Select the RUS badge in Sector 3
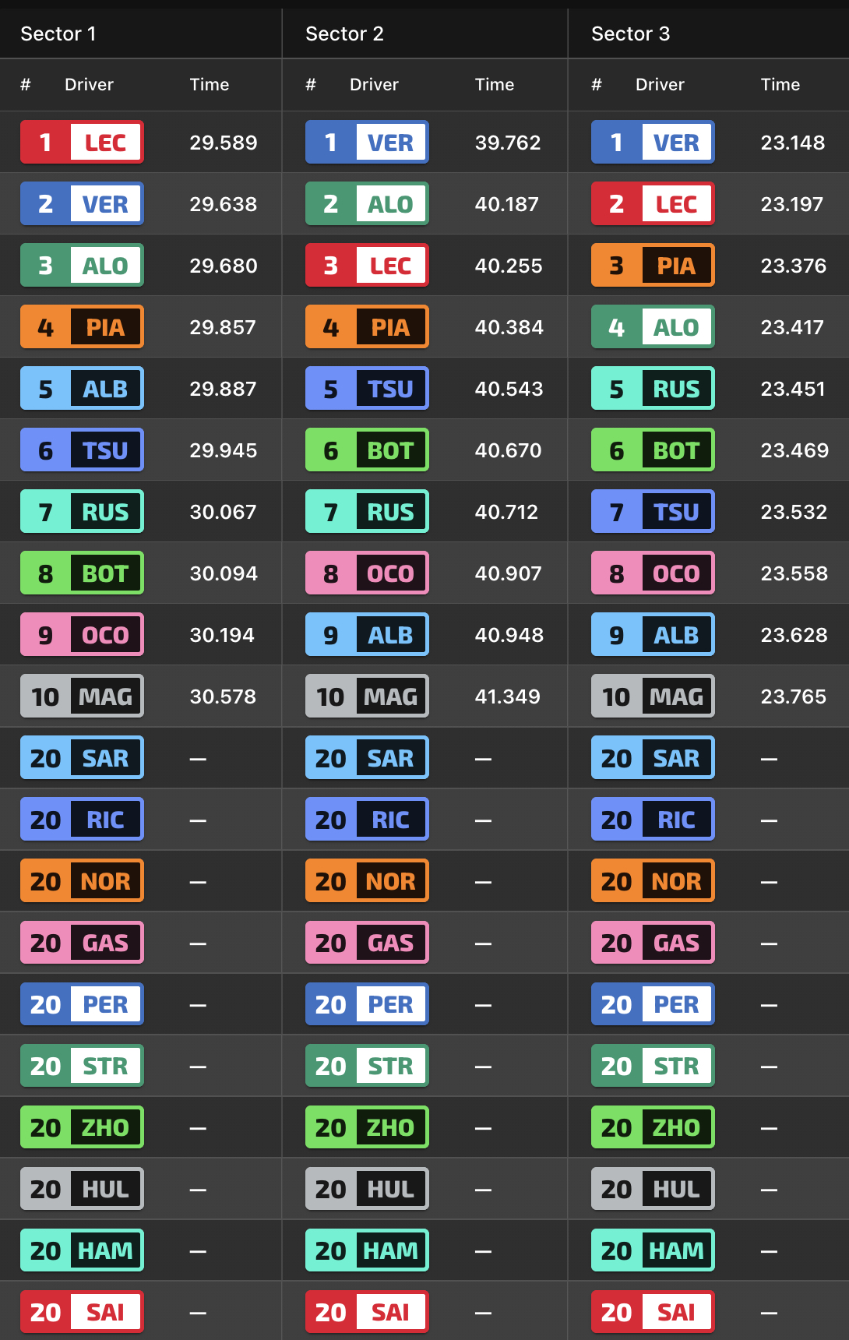Screen dimensions: 849x1340 click(x=653, y=388)
